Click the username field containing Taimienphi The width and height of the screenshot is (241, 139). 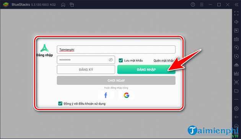coord(116,50)
